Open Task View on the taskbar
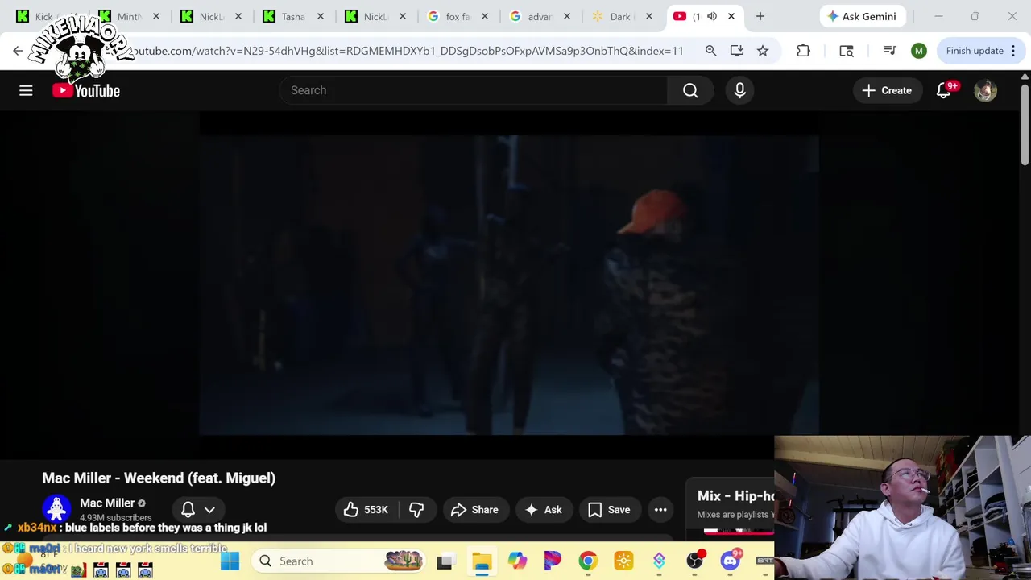 (445, 561)
